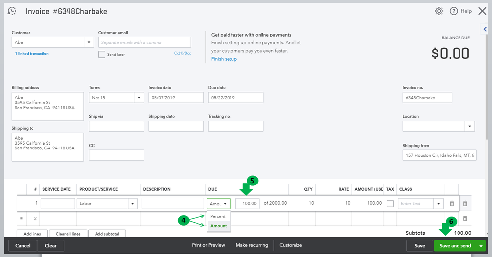Viewport: 492px width, 257px height.
Task: Click the $0.00 balance due amount
Action: [451, 53]
